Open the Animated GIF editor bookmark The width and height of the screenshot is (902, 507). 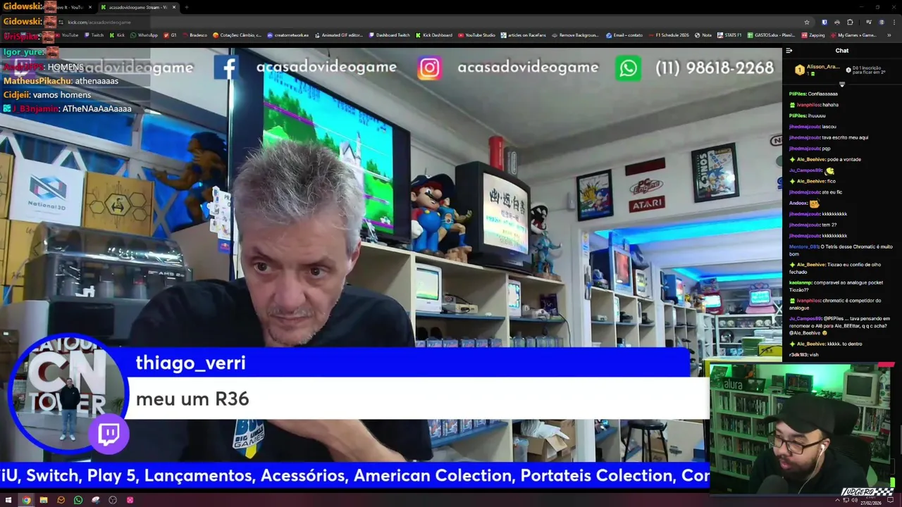(x=338, y=35)
